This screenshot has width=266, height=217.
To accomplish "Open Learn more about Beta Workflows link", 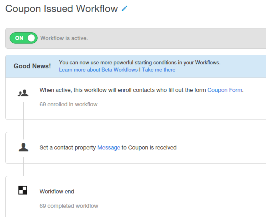I will tap(98, 70).
